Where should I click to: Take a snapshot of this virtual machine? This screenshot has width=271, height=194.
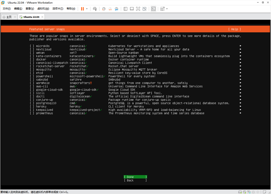click(x=104, y=9)
